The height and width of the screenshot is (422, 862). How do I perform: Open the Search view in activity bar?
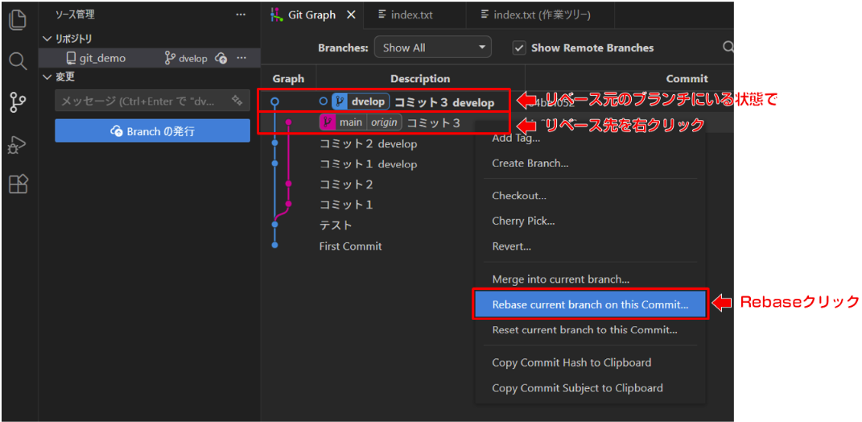coord(17,60)
